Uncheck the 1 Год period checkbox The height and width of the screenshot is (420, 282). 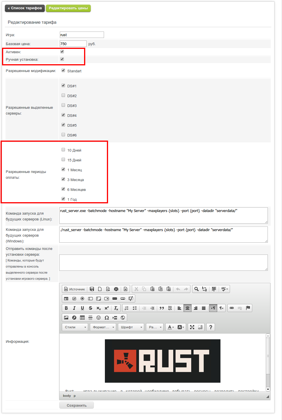(63, 199)
